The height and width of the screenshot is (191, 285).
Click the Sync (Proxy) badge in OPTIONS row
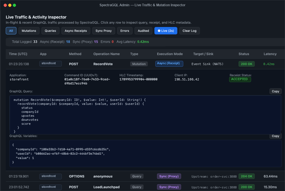pyautogui.click(x=169, y=176)
